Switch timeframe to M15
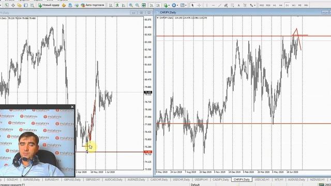This screenshot has width=331, height=186. [262, 5]
